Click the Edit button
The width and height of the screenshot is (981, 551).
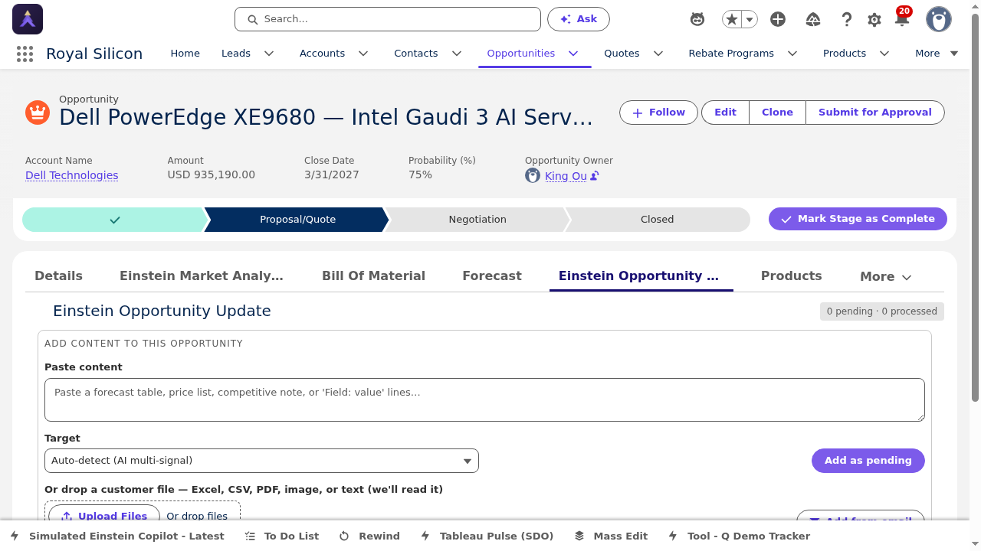tap(725, 112)
